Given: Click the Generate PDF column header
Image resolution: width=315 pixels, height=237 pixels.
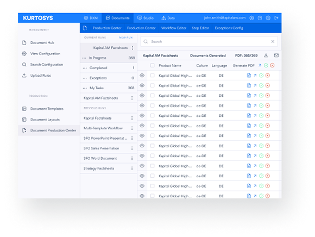Looking at the screenshot, I should (x=243, y=66).
